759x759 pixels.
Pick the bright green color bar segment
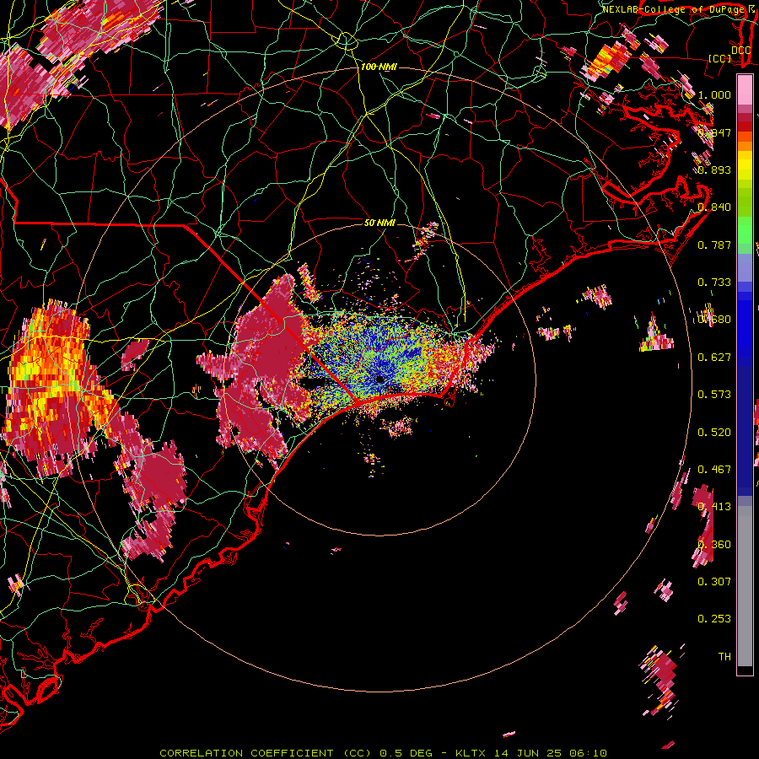(745, 230)
